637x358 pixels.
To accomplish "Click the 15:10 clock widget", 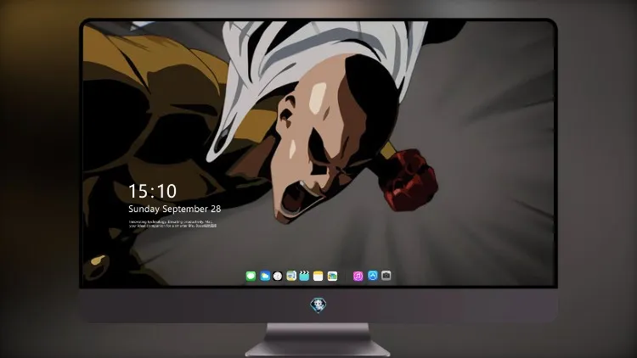I will [x=152, y=191].
